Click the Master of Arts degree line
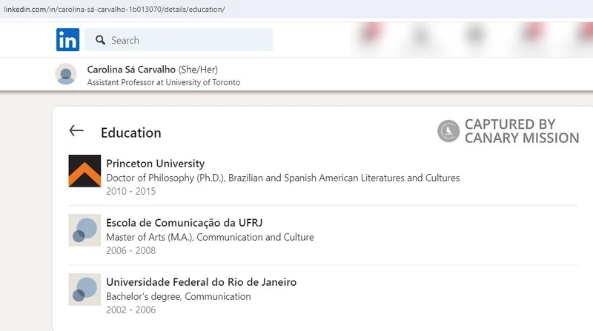Image resolution: width=593 pixels, height=331 pixels. [x=210, y=237]
